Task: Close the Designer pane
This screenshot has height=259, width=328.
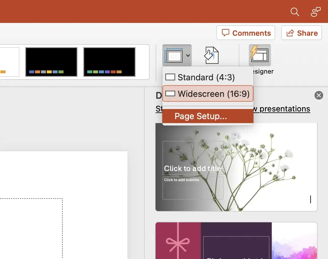Action: click(x=319, y=95)
